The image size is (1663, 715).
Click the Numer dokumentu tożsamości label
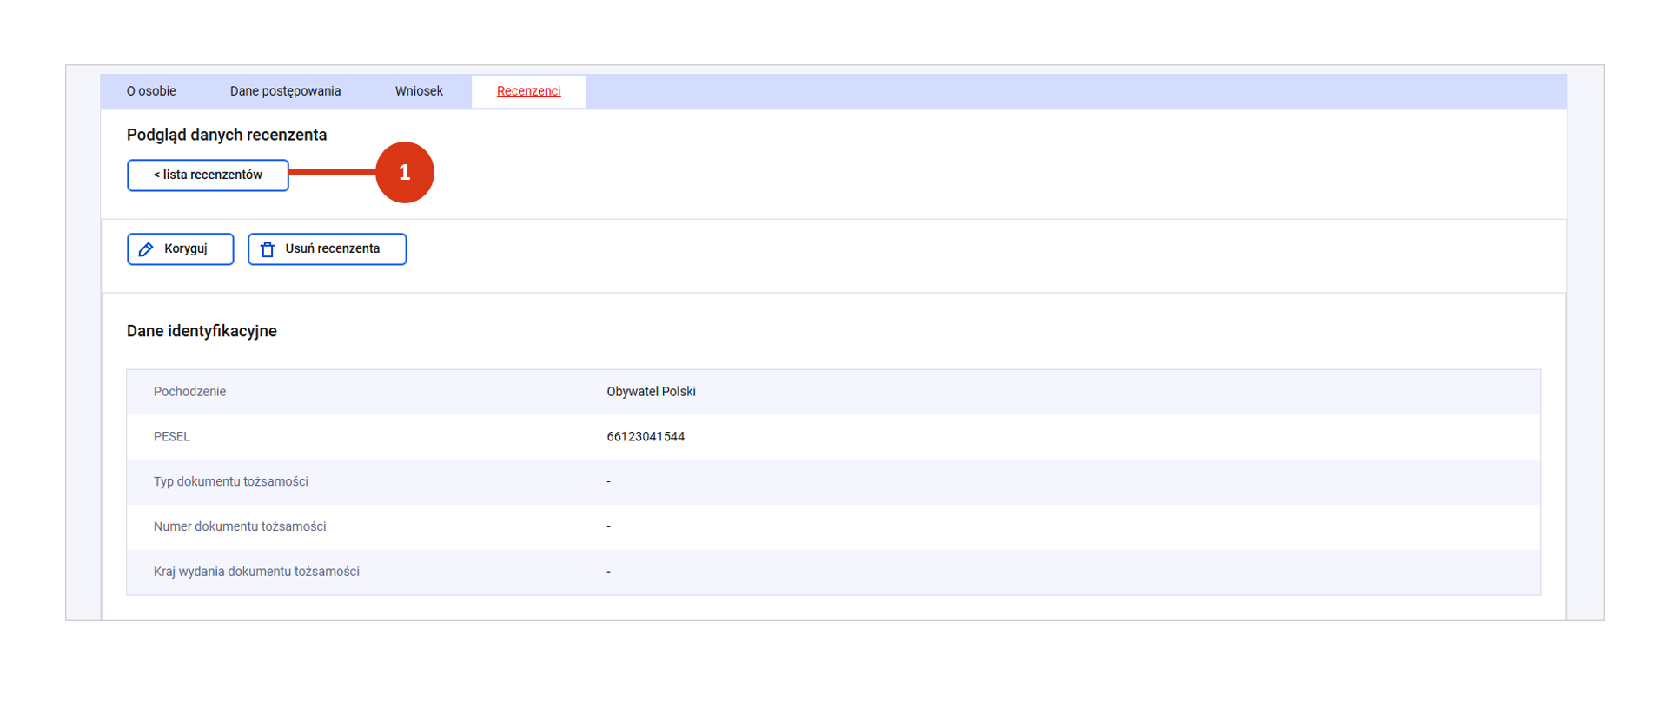click(x=240, y=526)
